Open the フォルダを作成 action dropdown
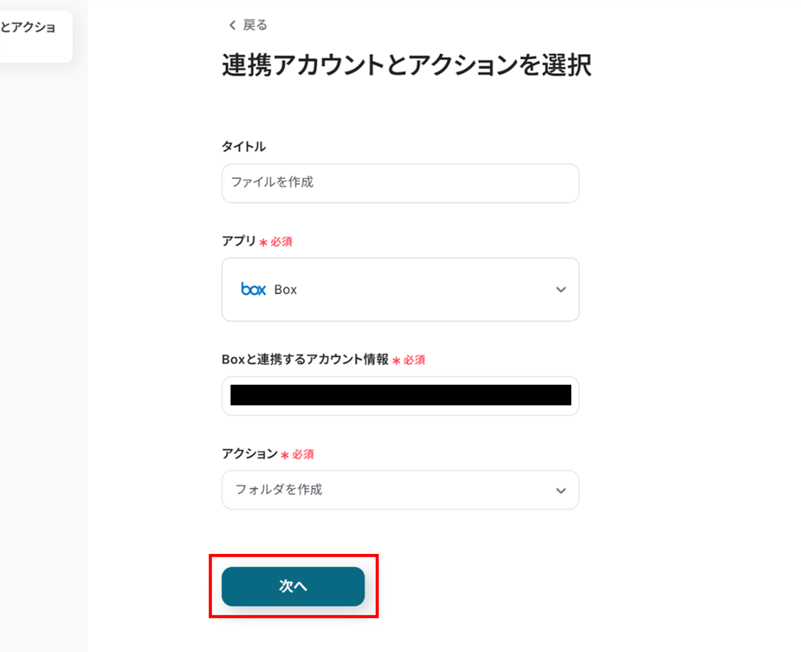801x652 pixels. tap(390, 490)
